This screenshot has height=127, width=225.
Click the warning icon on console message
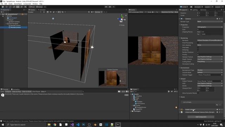point(2,95)
